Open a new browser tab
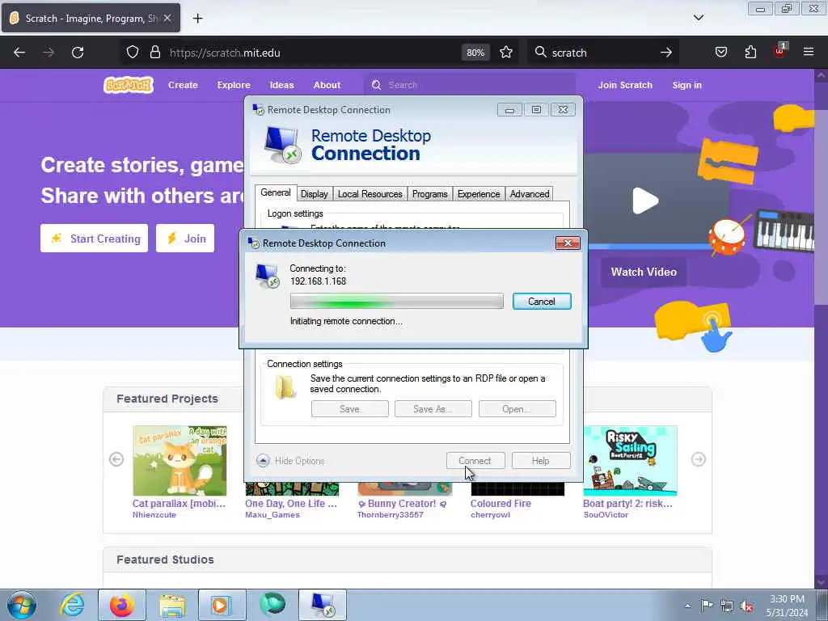Viewport: 828px width, 621px height. tap(197, 19)
